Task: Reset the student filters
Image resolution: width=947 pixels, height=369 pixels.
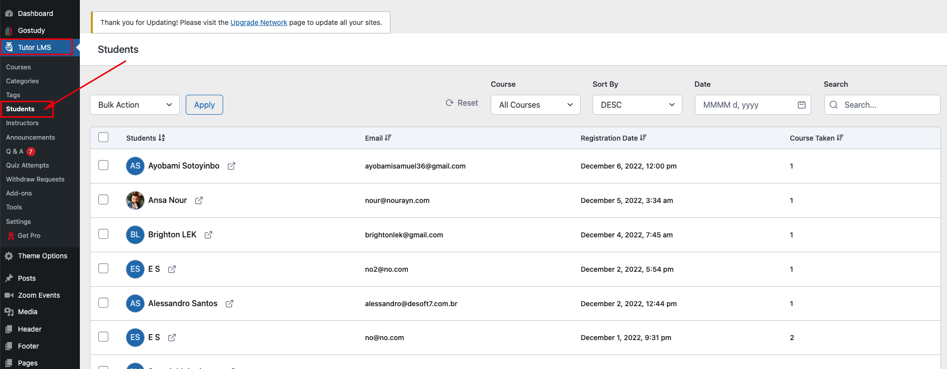Action: (462, 103)
